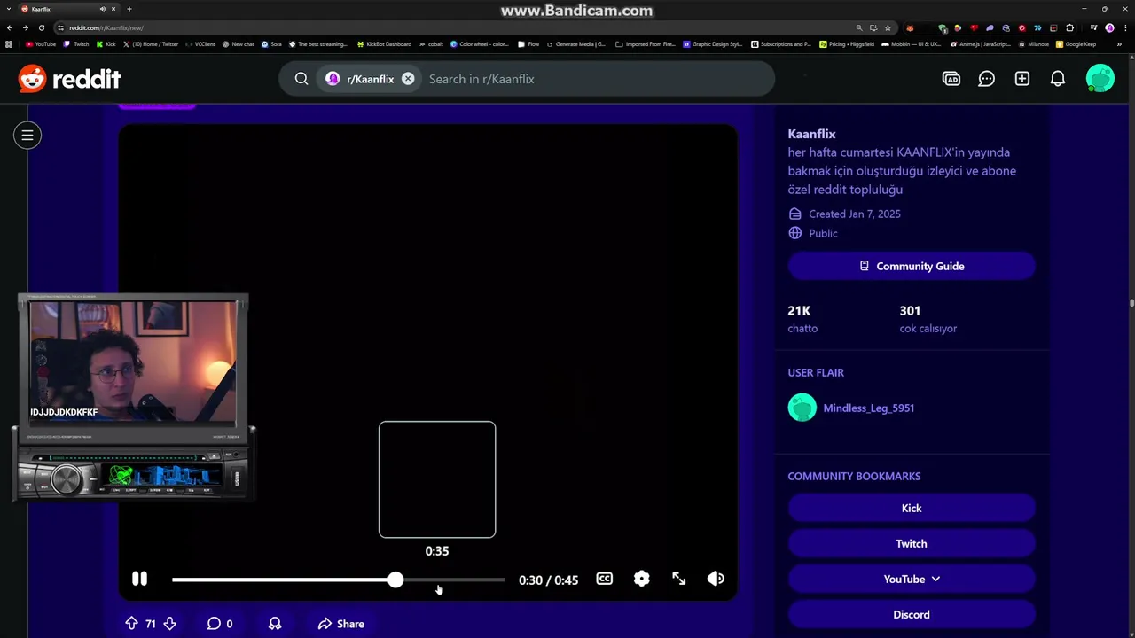
Task: Click the video hover preview thumbnail
Action: [x=437, y=479]
